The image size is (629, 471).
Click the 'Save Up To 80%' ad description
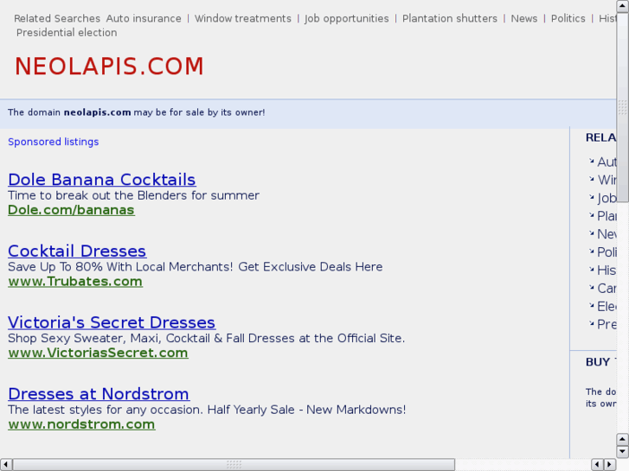[x=196, y=266]
